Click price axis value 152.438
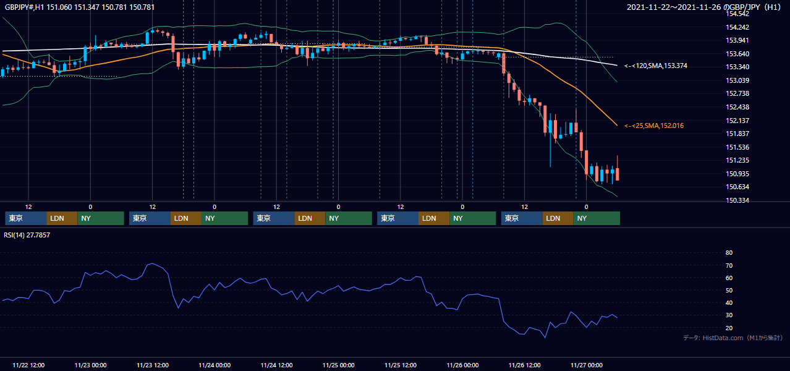 pos(737,107)
